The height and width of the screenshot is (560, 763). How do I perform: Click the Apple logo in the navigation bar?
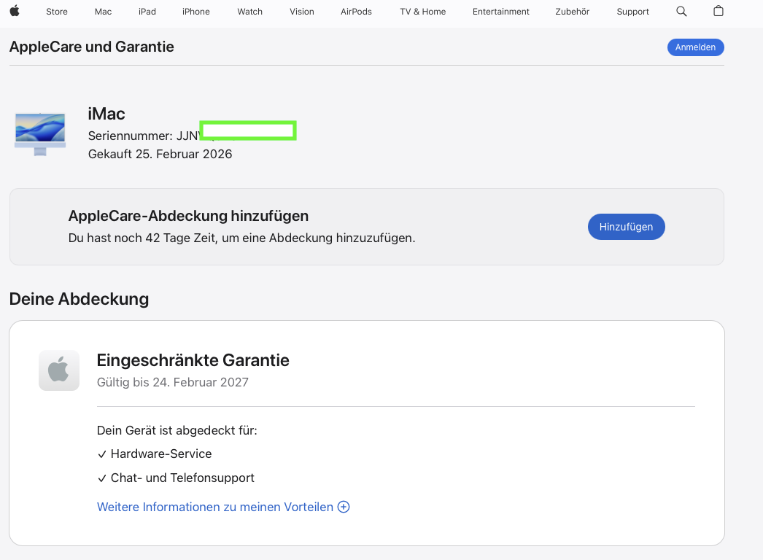click(x=15, y=11)
